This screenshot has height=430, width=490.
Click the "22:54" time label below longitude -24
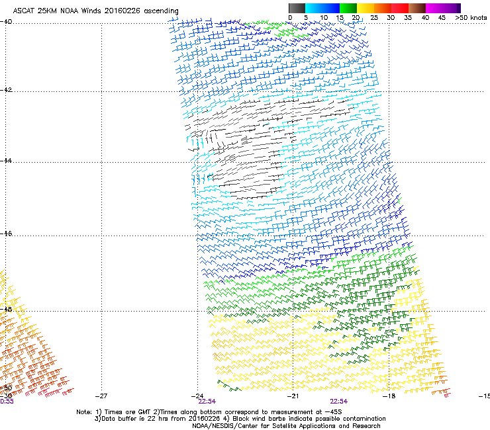tap(207, 402)
